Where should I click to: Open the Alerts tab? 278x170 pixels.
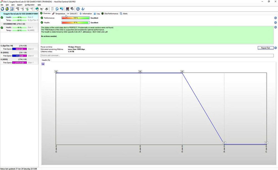(124, 13)
